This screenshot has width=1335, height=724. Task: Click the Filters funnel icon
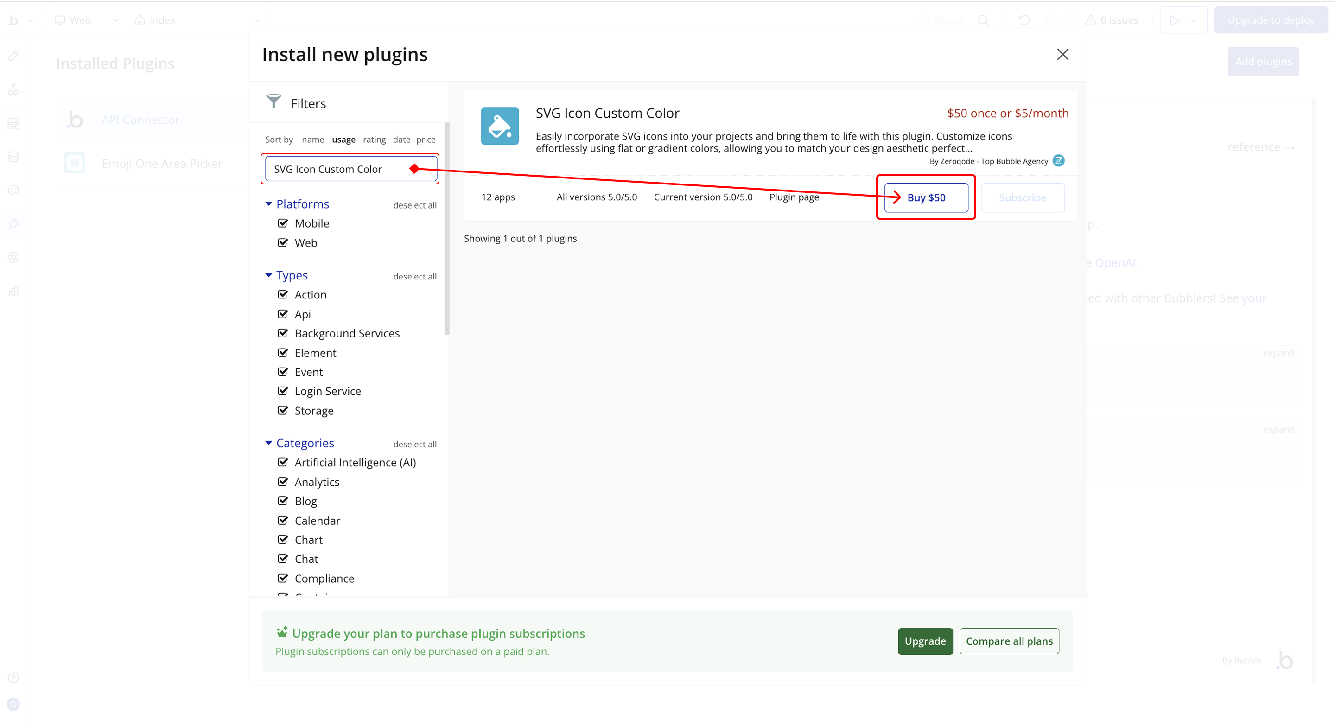click(x=273, y=102)
